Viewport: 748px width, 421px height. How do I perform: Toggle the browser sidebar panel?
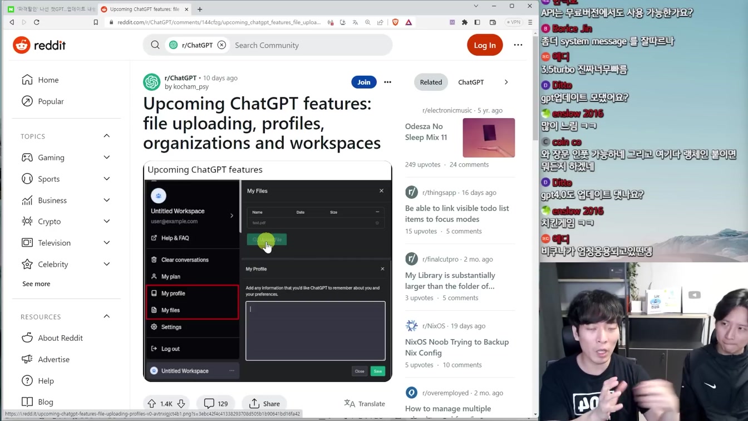[478, 22]
